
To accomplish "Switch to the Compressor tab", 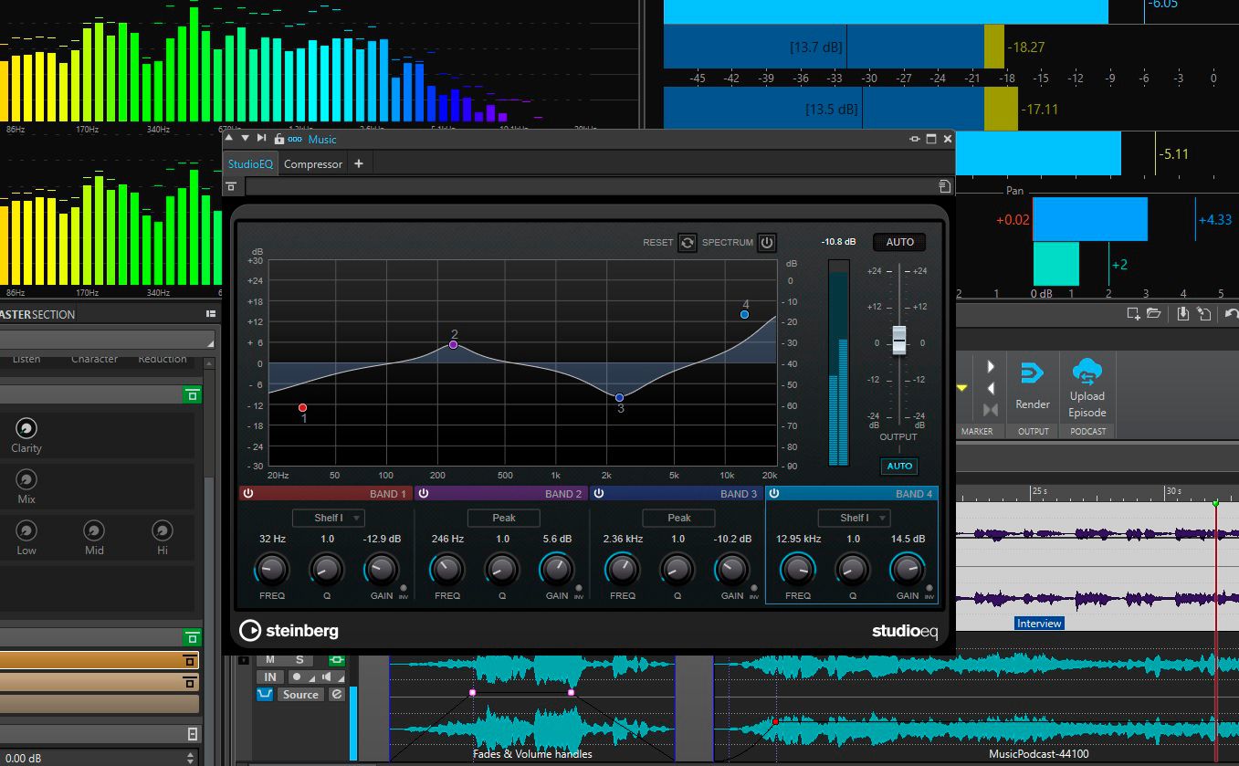I will point(312,163).
